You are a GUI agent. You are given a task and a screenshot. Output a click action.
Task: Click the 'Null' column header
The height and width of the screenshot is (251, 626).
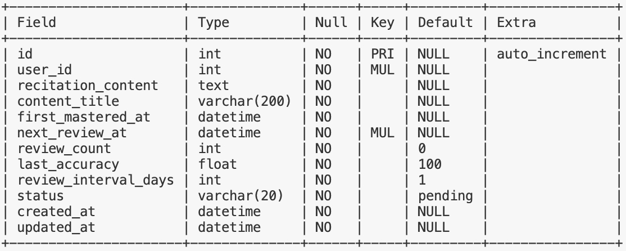point(331,23)
